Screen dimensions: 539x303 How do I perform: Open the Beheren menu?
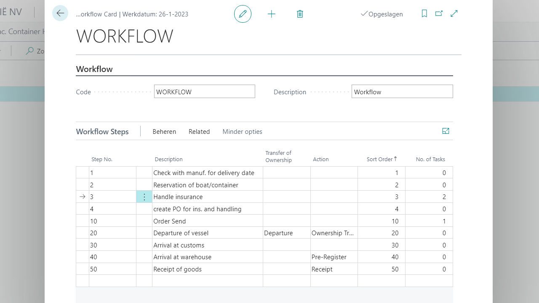[x=164, y=131]
